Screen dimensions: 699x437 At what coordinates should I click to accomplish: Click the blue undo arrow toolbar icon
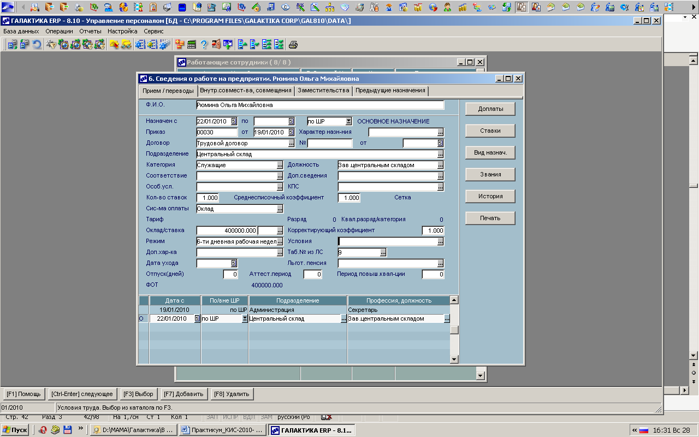coord(37,45)
